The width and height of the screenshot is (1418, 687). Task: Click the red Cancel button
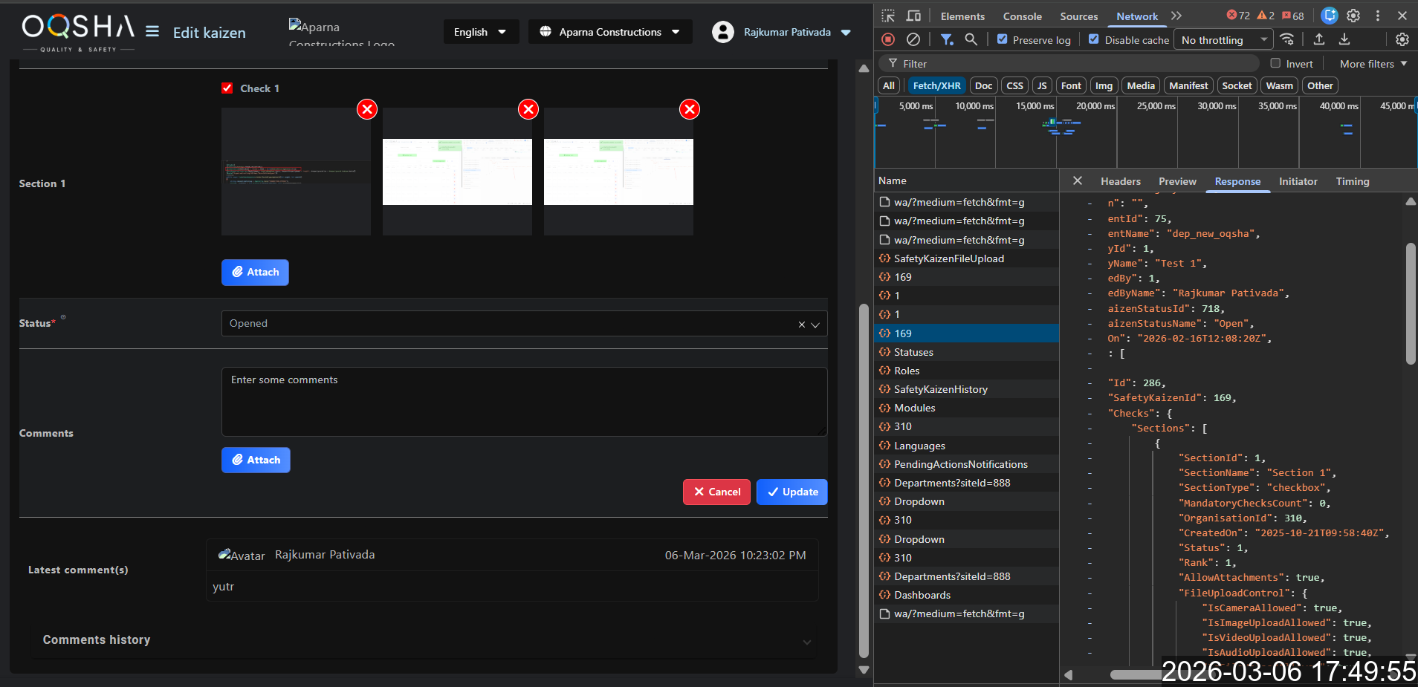(716, 492)
